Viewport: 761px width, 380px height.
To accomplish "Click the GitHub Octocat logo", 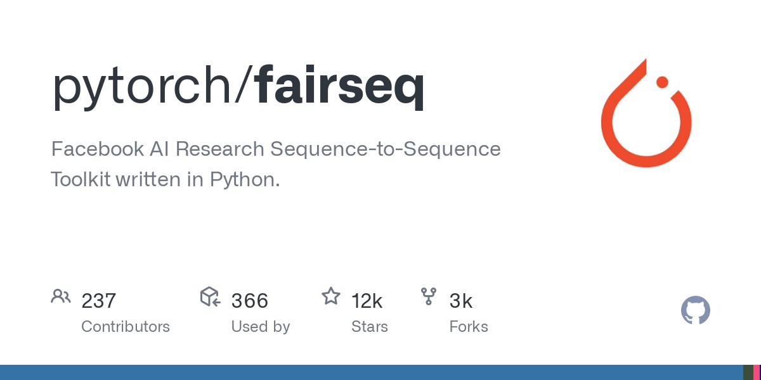I will pos(696,311).
